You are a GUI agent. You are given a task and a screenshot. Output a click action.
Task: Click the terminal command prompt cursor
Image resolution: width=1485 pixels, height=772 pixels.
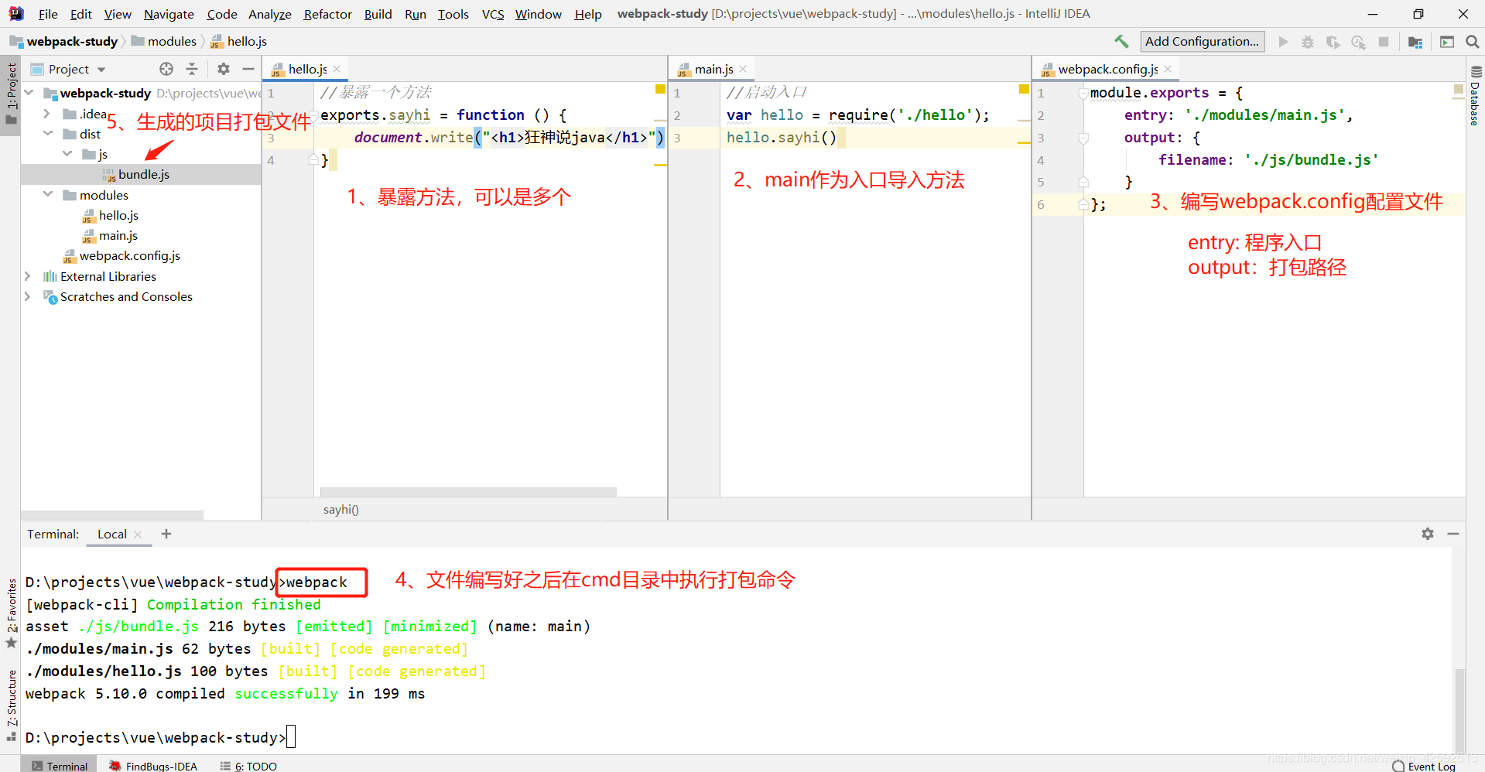[x=291, y=737]
